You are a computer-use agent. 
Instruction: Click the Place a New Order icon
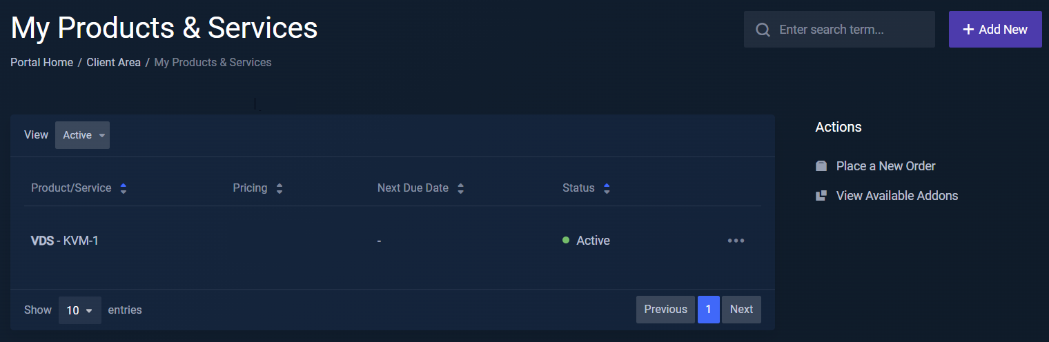(x=821, y=166)
